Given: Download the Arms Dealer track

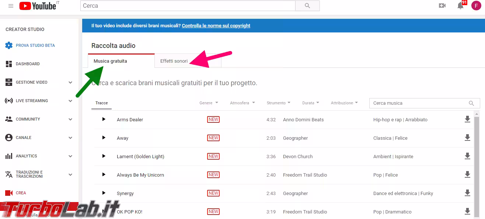Looking at the screenshot, I should tap(467, 119).
